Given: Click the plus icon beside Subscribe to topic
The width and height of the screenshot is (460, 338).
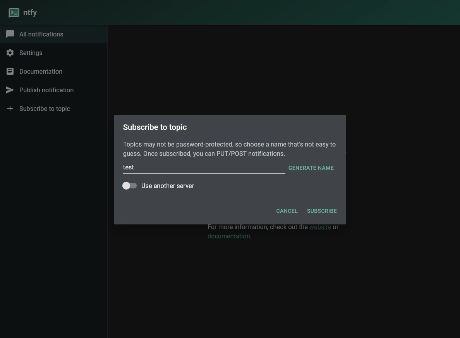Looking at the screenshot, I should coord(10,109).
